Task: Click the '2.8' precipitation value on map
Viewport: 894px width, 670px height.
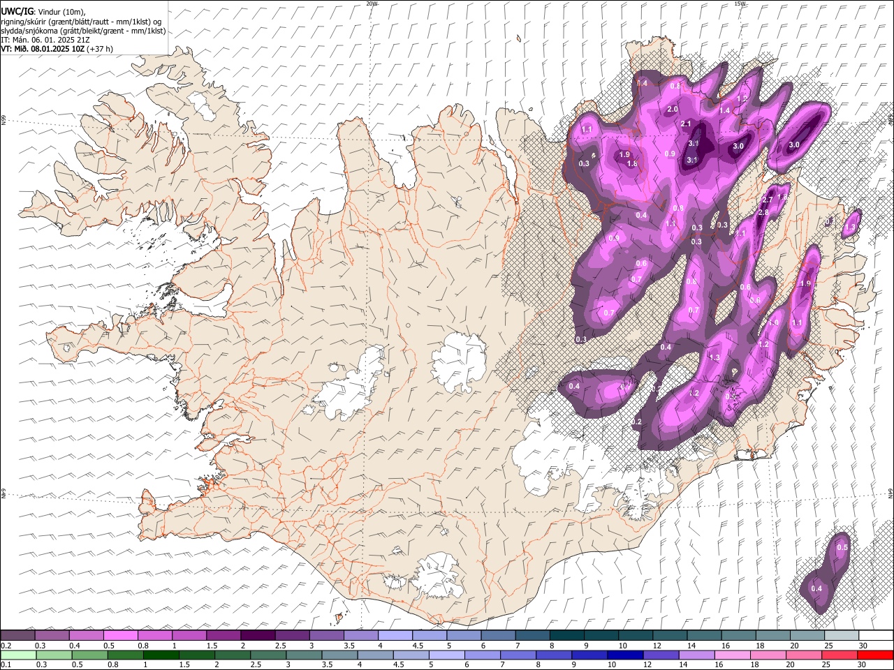Action: click(x=763, y=213)
